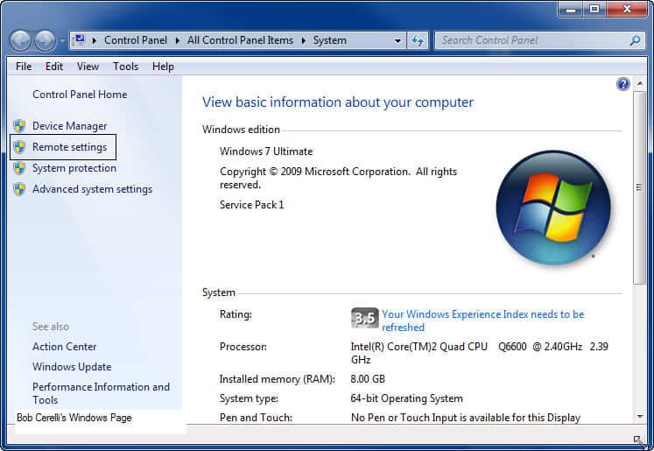Click the shield icon beside Device Manager
The height and width of the screenshot is (451, 654).
coord(19,126)
